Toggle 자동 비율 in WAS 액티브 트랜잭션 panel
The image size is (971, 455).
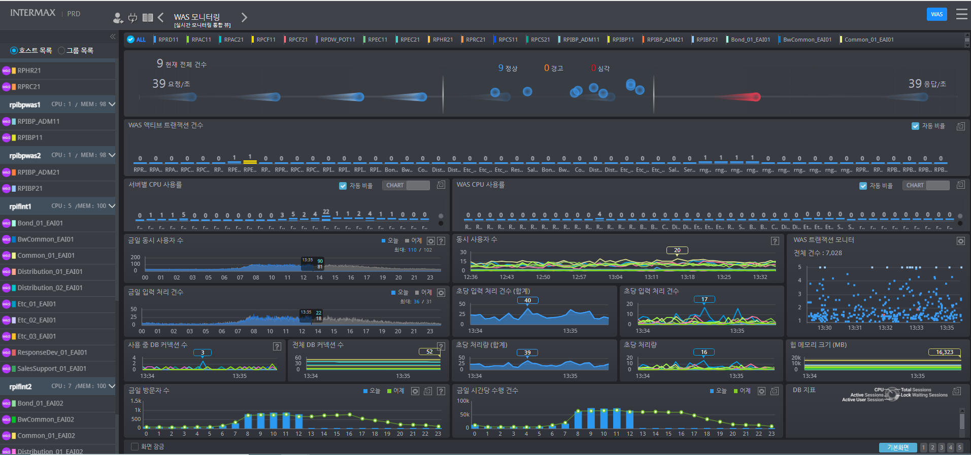click(916, 126)
